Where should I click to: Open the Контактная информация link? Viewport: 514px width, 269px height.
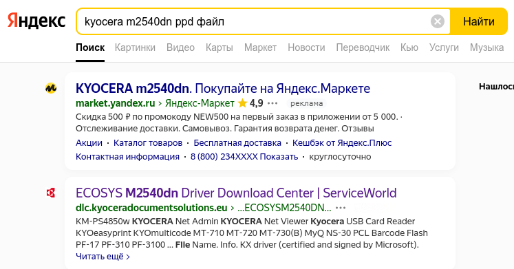click(x=127, y=157)
